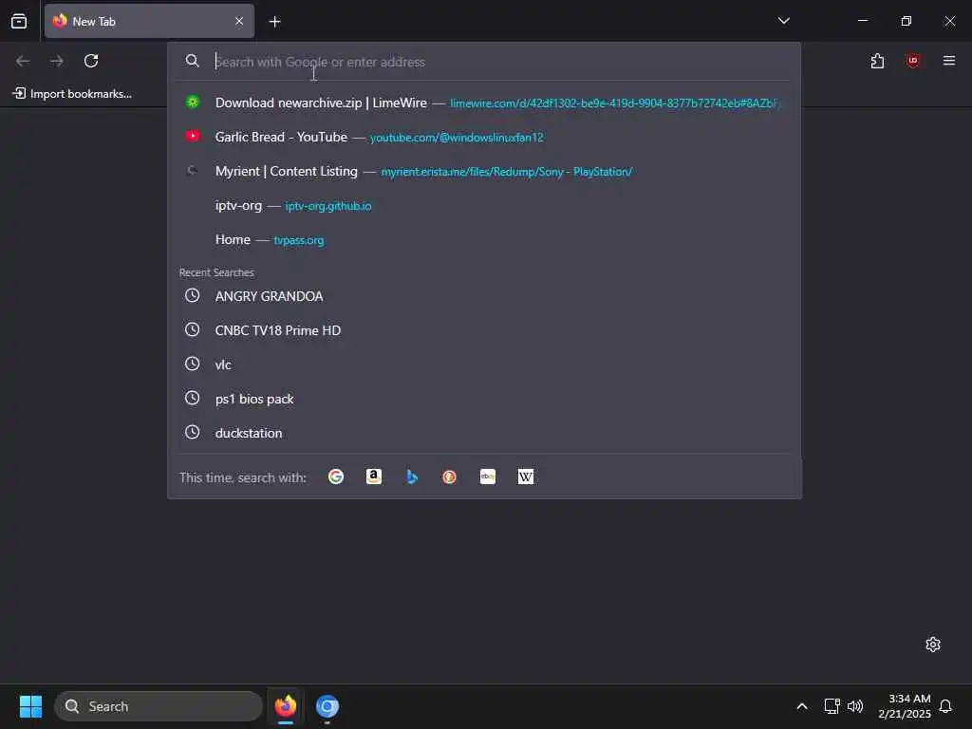Expand the list all tabs chevron
Viewport: 972px width, 729px height.
coord(783,21)
